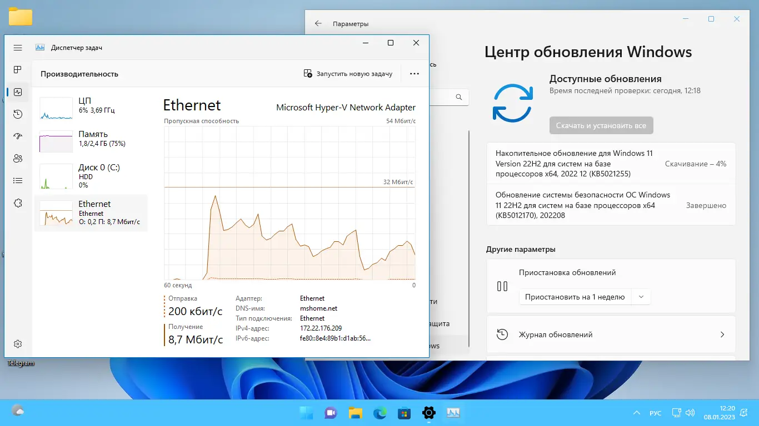Click the 'Запустить новую задачу' button
The width and height of the screenshot is (759, 426).
[x=348, y=74]
